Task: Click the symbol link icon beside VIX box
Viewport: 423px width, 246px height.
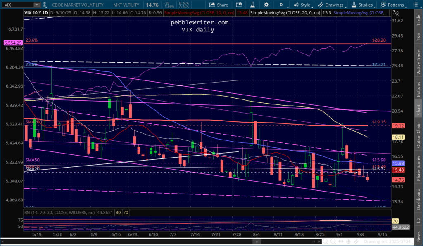Action: (45, 5)
